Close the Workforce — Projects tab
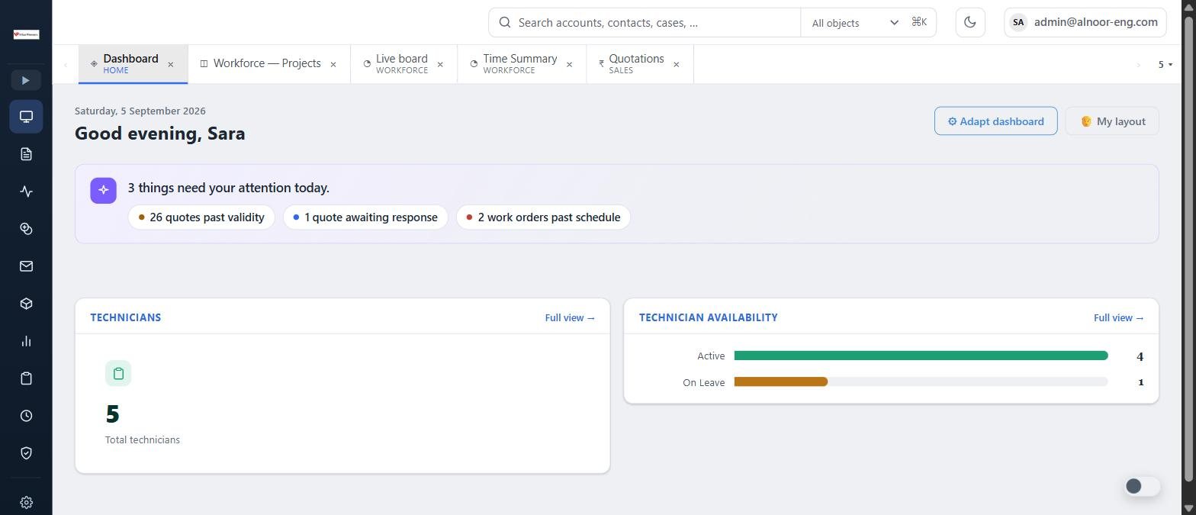 click(x=333, y=65)
